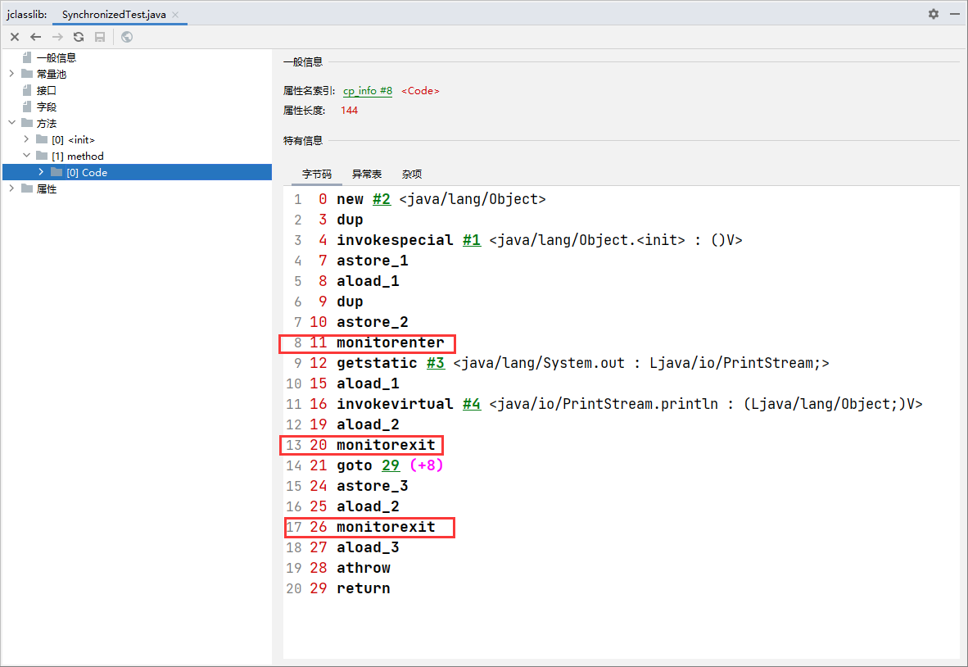Select 一般信息 in the tree
The width and height of the screenshot is (968, 667).
pyautogui.click(x=57, y=57)
